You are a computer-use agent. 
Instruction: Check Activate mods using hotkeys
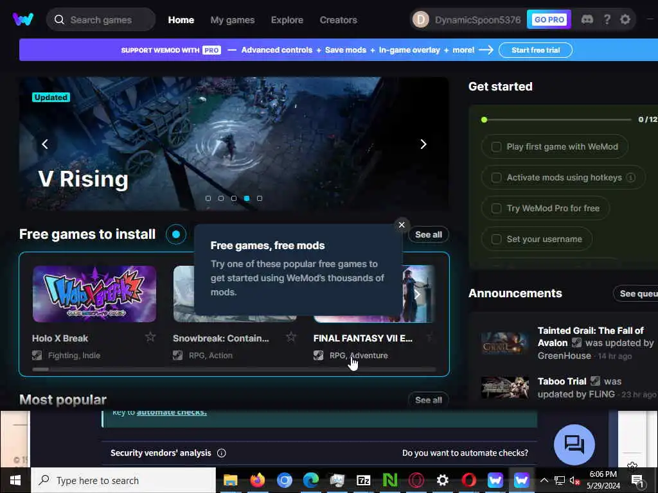pos(496,178)
